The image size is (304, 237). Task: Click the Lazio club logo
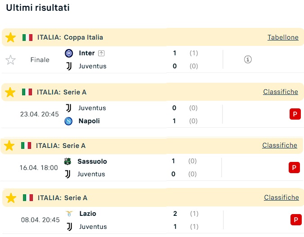[x=69, y=214]
